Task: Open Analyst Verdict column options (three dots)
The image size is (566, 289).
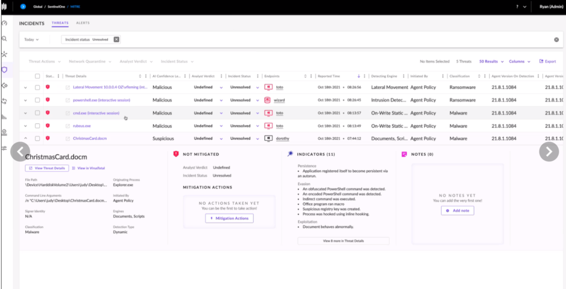Action: [x=221, y=76]
